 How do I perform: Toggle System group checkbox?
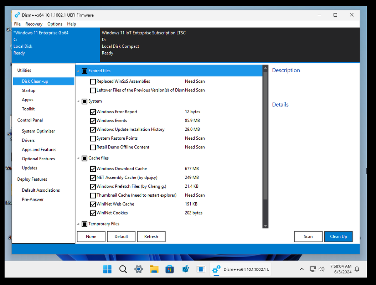[x=84, y=102]
